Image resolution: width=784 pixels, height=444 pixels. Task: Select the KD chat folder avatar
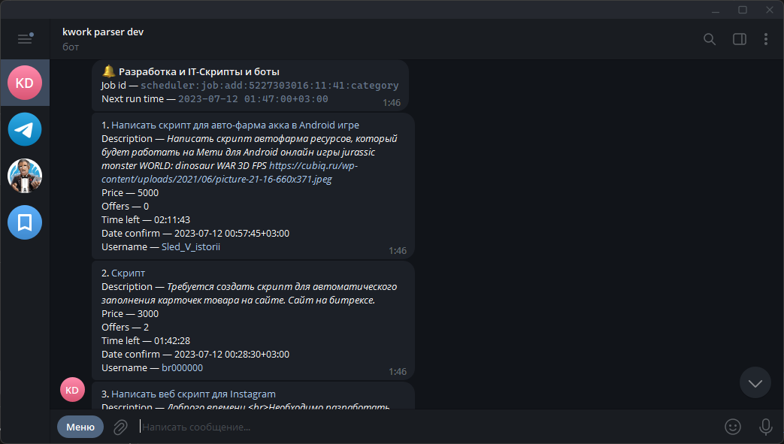[25, 83]
